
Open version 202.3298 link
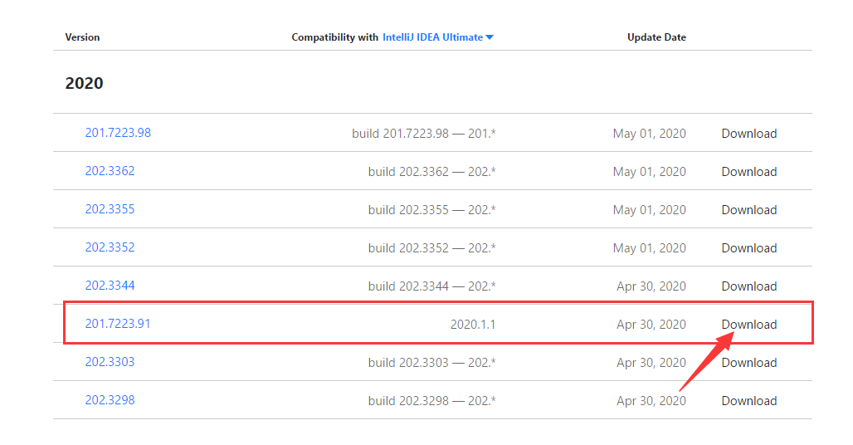(110, 400)
